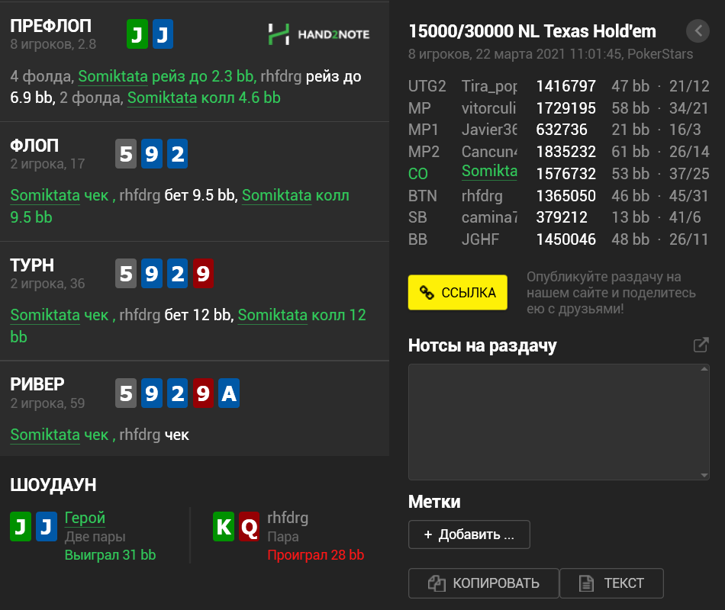Click rhfdrg player name in the BTN row
Screen dimensions: 725x610
(482, 196)
